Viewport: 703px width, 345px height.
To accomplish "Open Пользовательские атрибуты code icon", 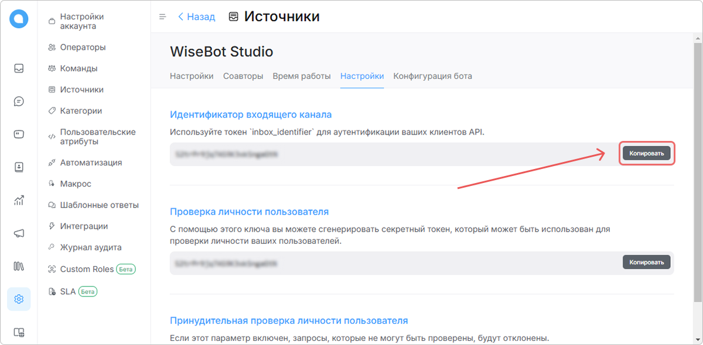I will (x=52, y=137).
